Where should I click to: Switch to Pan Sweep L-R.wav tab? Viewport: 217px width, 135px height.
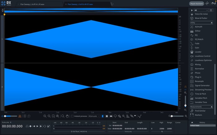[x=32, y=4]
